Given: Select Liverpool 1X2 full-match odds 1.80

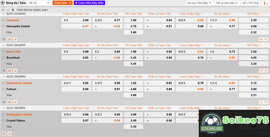Looking at the screenshot, I should pyautogui.click(x=133, y=20).
